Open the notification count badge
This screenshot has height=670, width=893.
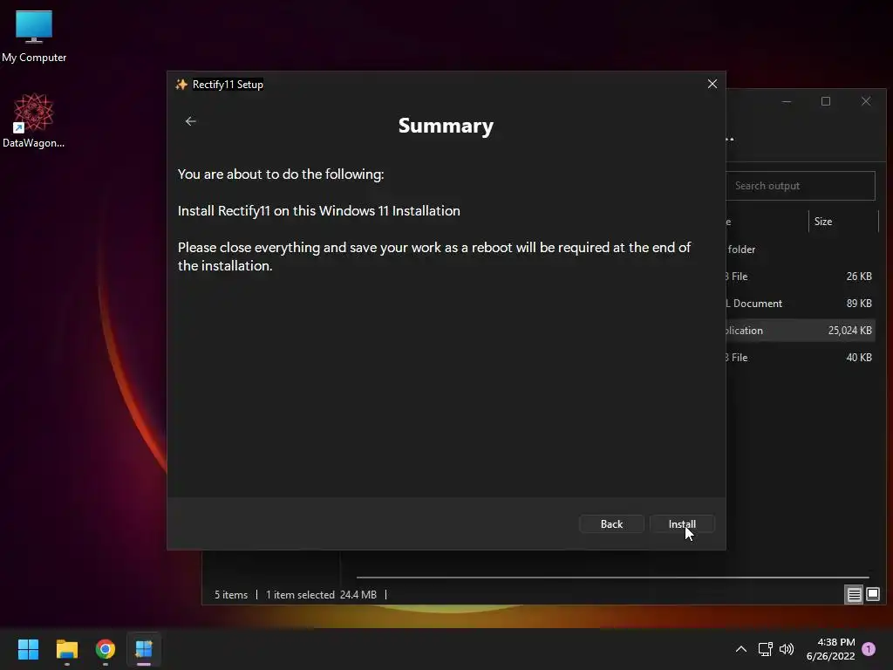click(869, 649)
